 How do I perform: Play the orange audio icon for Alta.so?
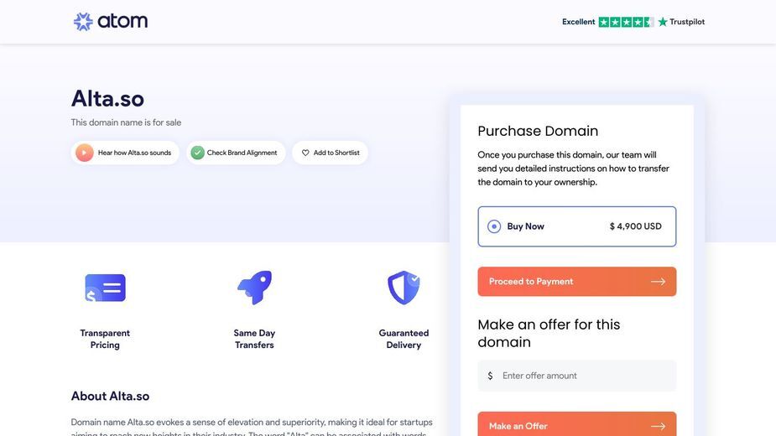[x=85, y=153]
